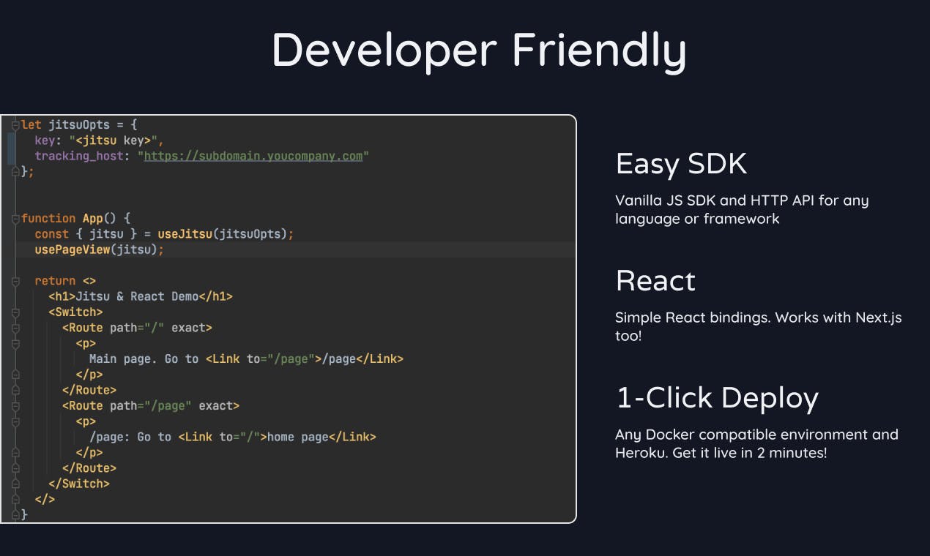Click the '<jitsu key>' string value

click(x=114, y=140)
